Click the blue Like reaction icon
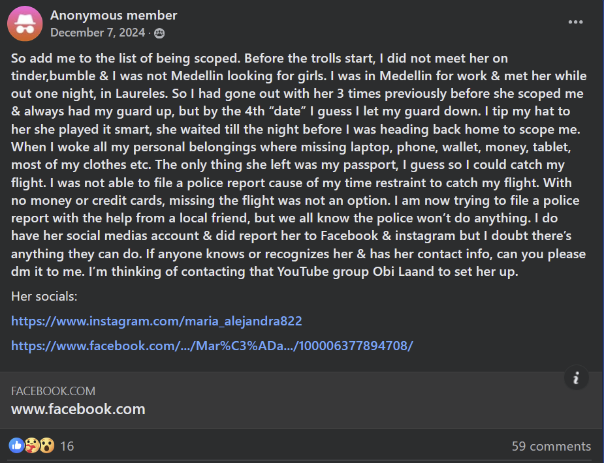604x463 pixels. coord(16,445)
